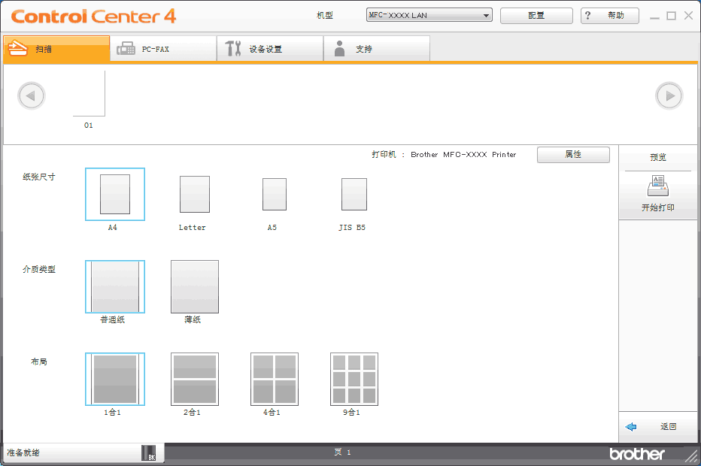This screenshot has width=701, height=466.
Task: Choose the Letter paper size icon
Action: point(195,195)
